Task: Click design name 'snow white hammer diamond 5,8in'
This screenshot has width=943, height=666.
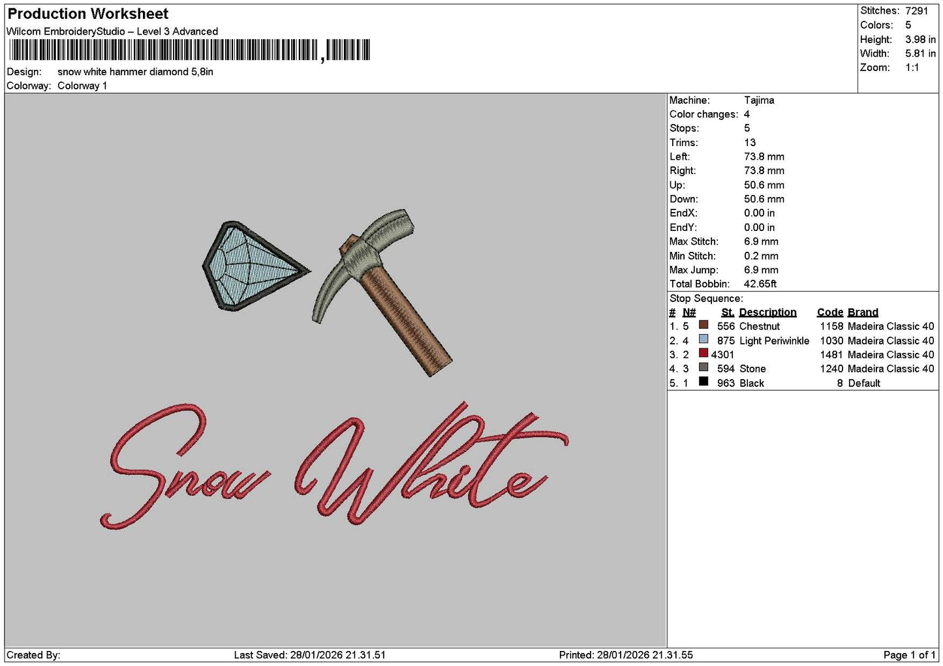Action: click(135, 72)
